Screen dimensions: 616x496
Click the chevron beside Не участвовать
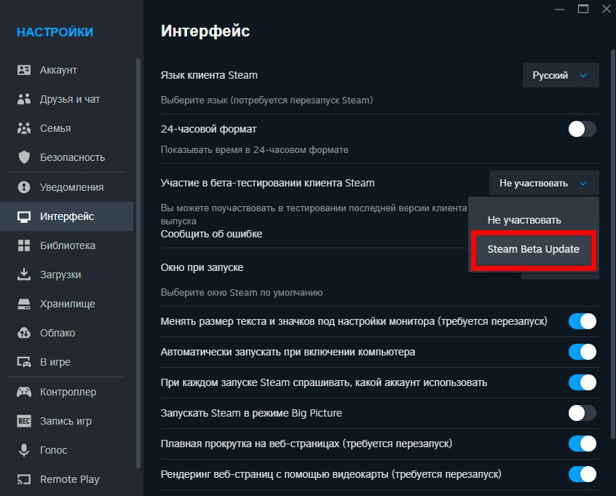[x=583, y=184]
